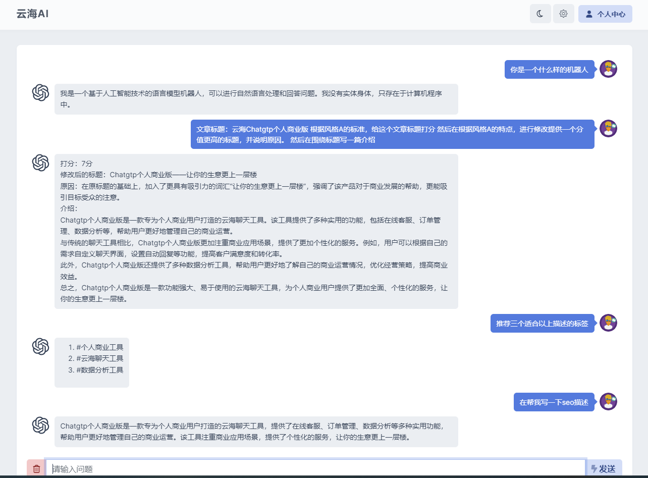648x478 pixels.
Task: Click user avatar beside 推荐三个适合以上描述的标签
Action: coord(609,323)
